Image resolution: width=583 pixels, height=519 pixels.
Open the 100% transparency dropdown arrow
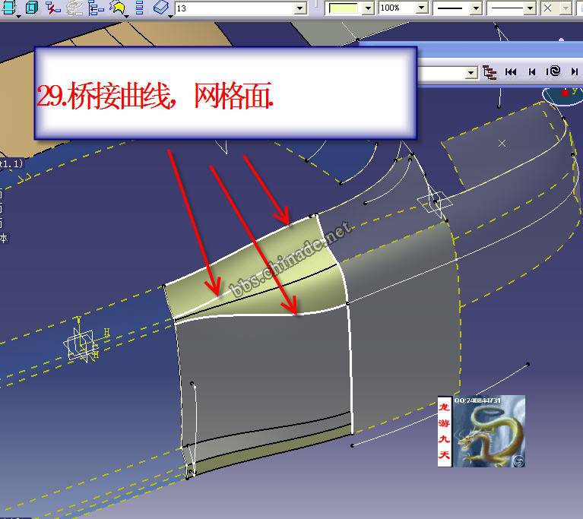[422, 8]
